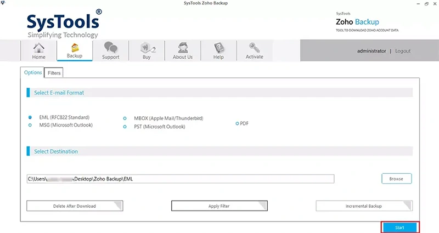Click the Browse button
The width and height of the screenshot is (439, 233).
pos(396,179)
